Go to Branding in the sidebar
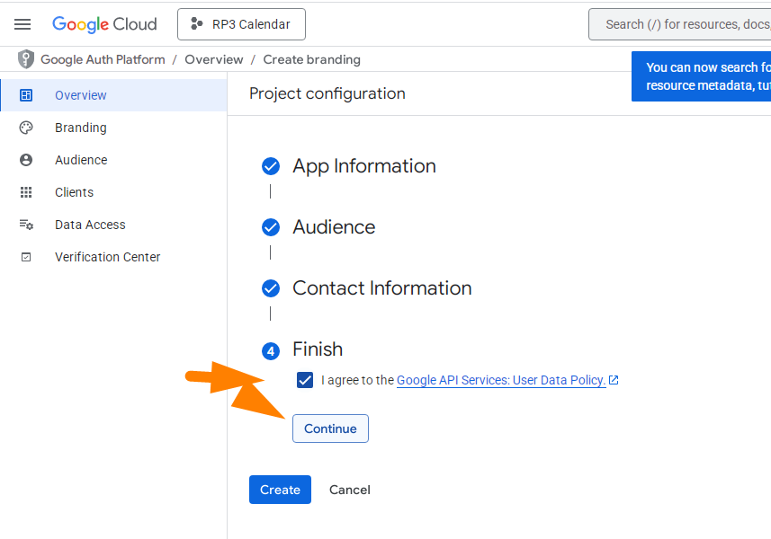 (x=81, y=128)
